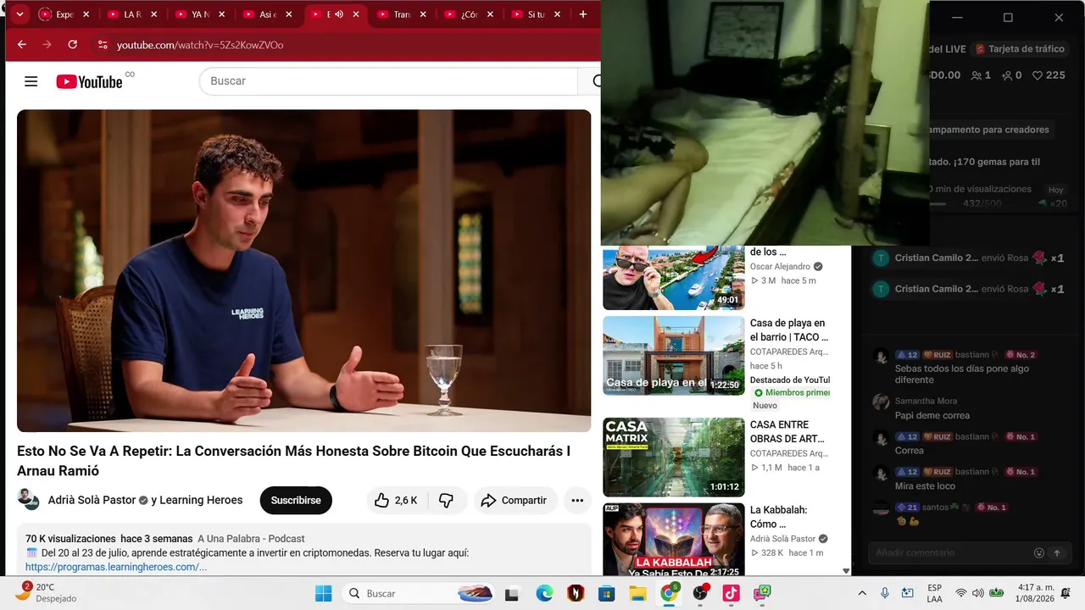Dislike the Bitcoin conversation video

pyautogui.click(x=446, y=501)
